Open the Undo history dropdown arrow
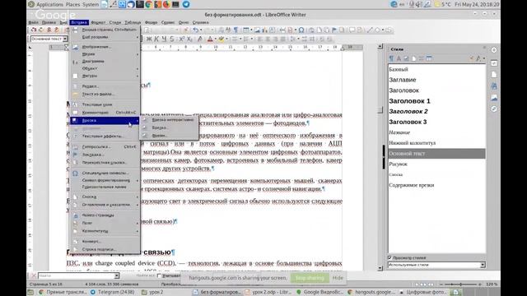 pyautogui.click(x=201, y=30)
